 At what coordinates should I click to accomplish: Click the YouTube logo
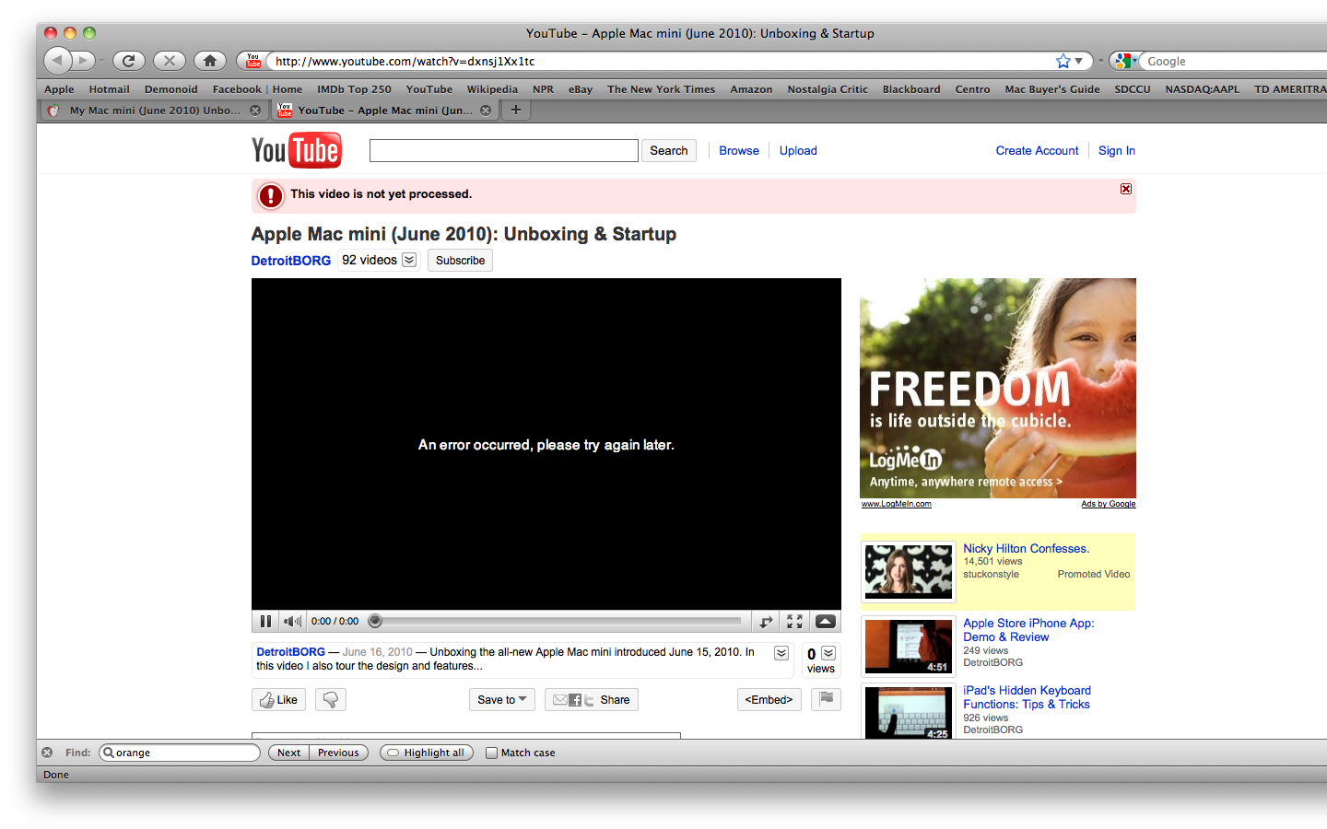tap(297, 150)
